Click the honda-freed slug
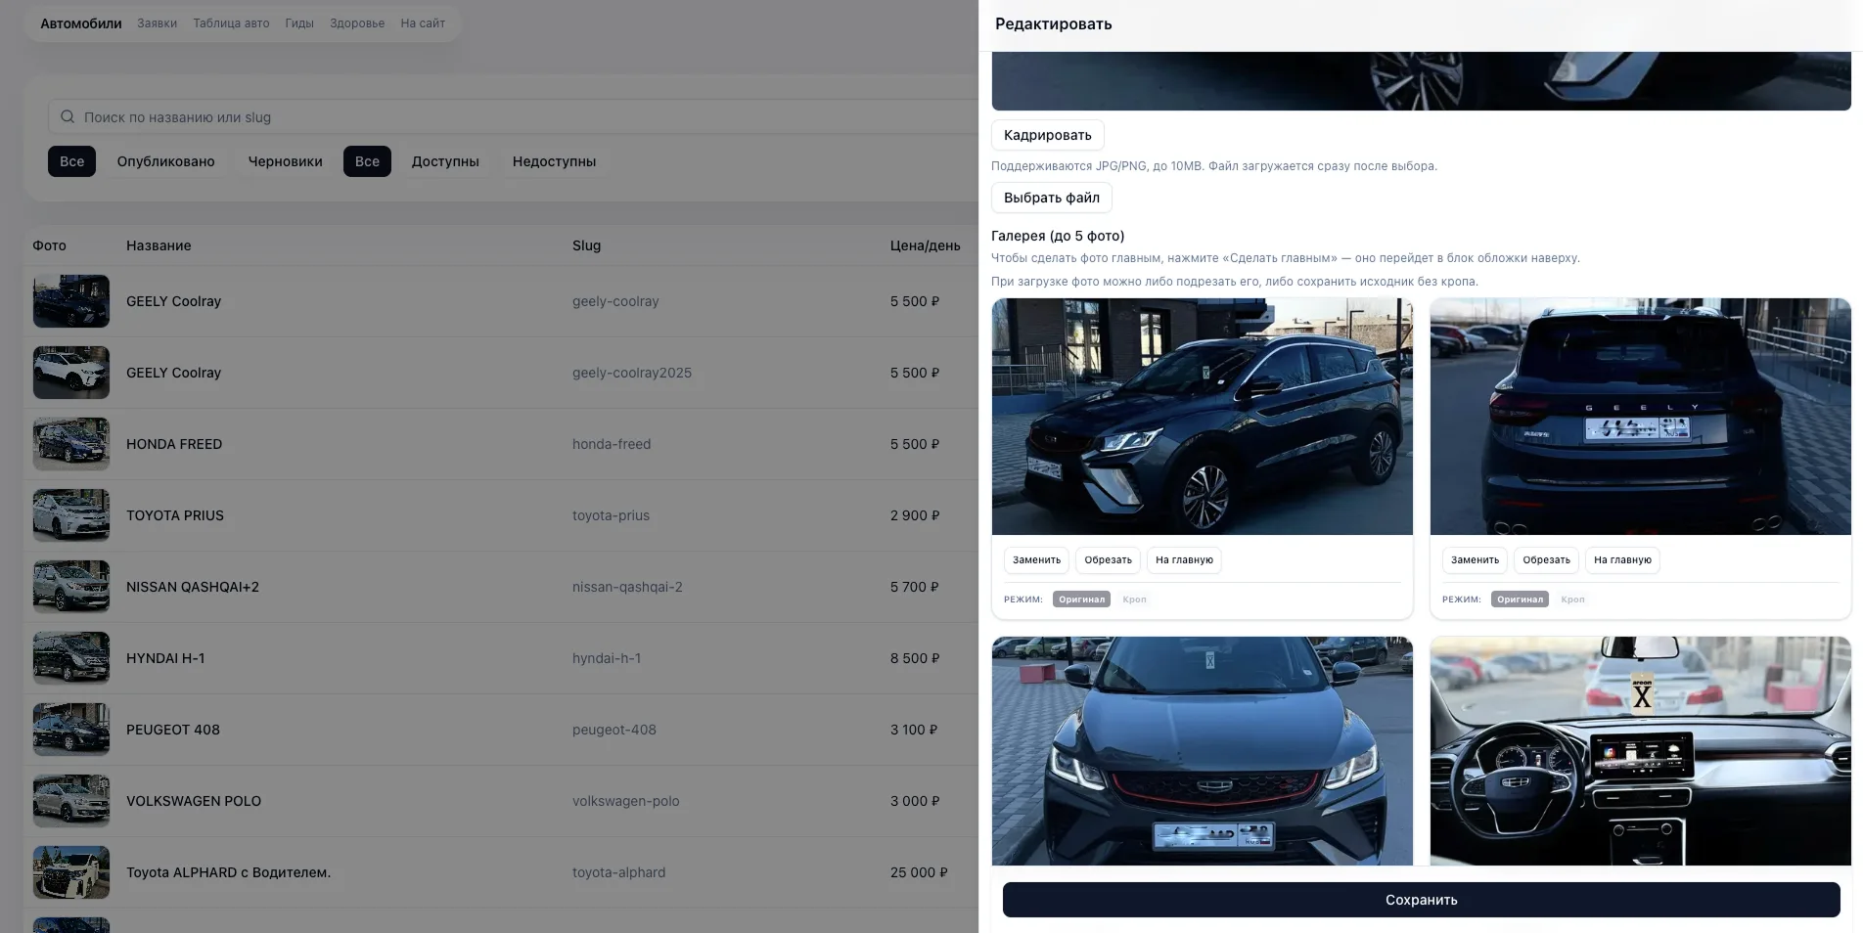This screenshot has width=1863, height=933. coord(612,444)
